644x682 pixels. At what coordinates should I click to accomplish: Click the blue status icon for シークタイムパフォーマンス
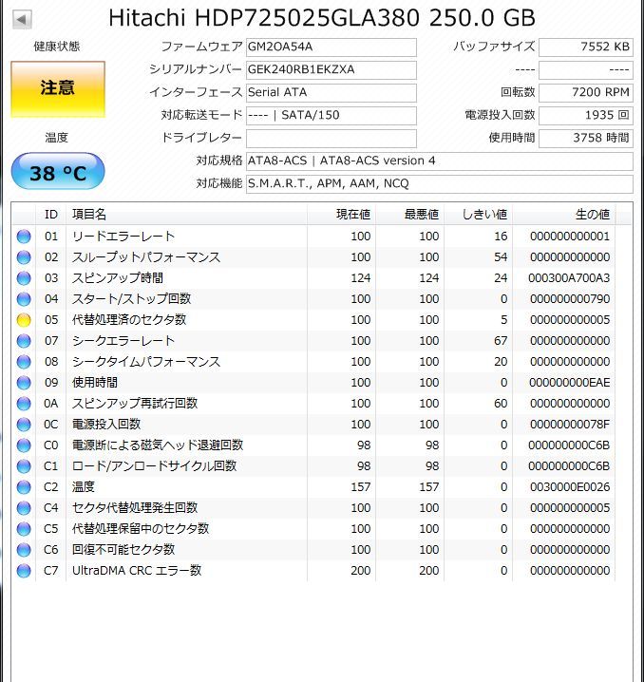tap(24, 362)
